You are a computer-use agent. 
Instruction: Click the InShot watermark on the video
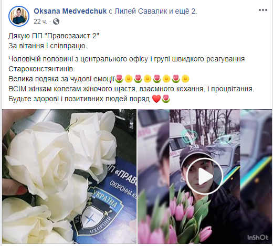(x=257, y=238)
